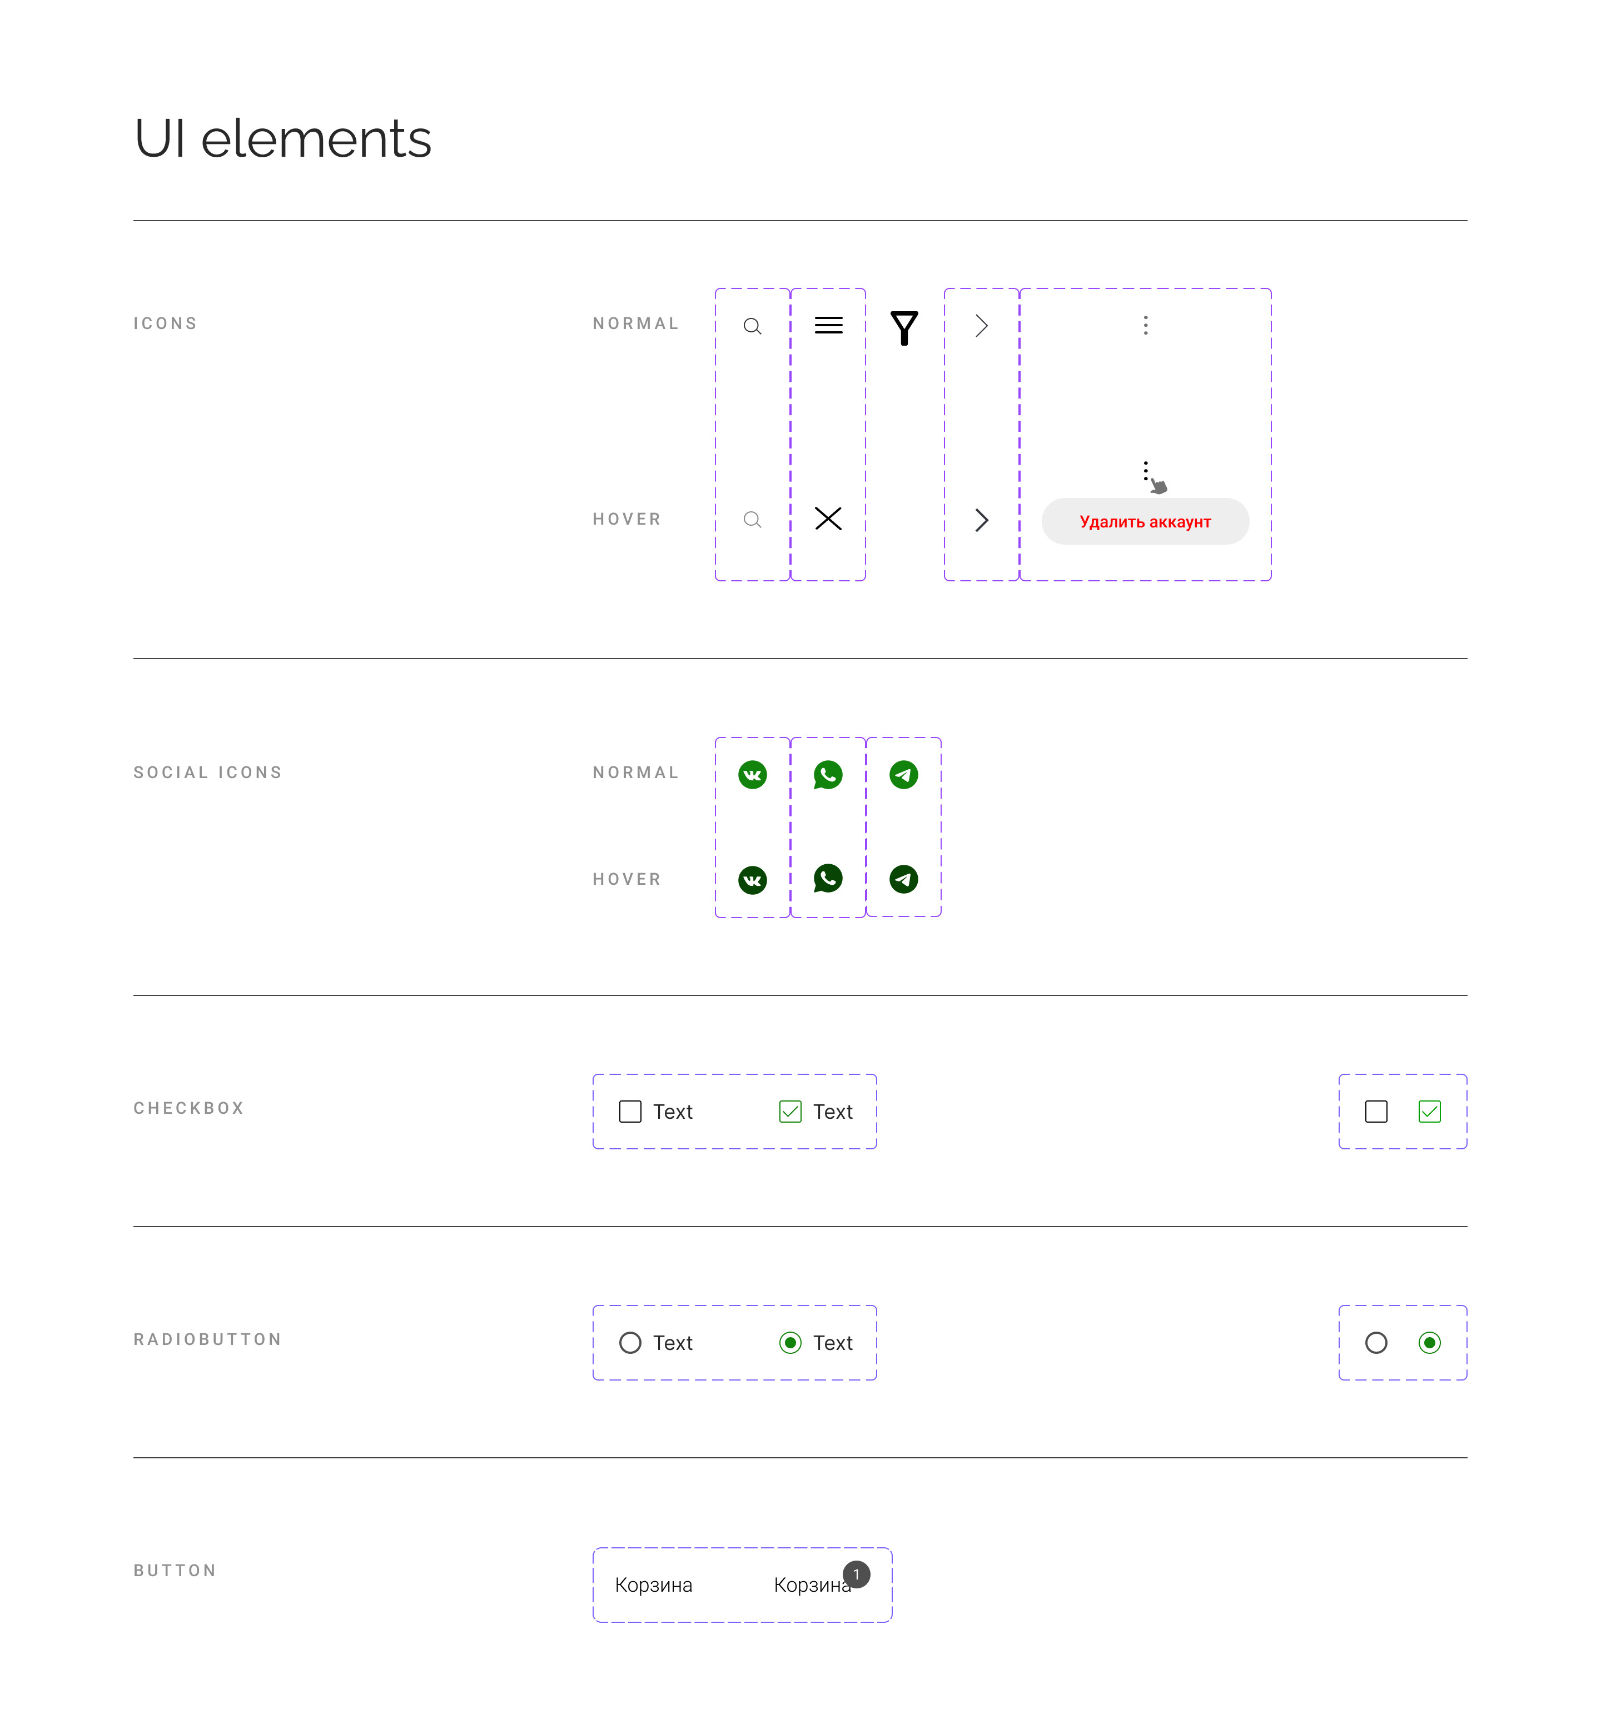Click the selected green radio button without a label
Image resolution: width=1601 pixels, height=1734 pixels.
pyautogui.click(x=1429, y=1343)
